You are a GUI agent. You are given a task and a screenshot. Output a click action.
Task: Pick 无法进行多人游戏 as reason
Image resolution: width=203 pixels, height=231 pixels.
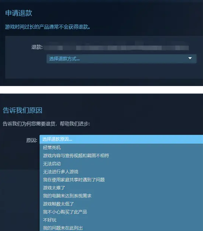pyautogui.click(x=121, y=172)
